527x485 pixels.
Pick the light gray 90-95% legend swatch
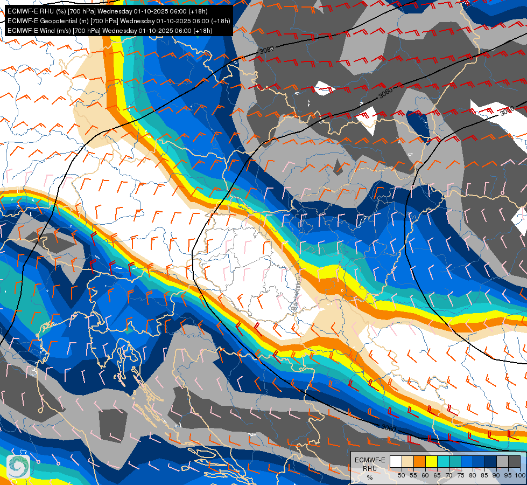click(x=502, y=461)
